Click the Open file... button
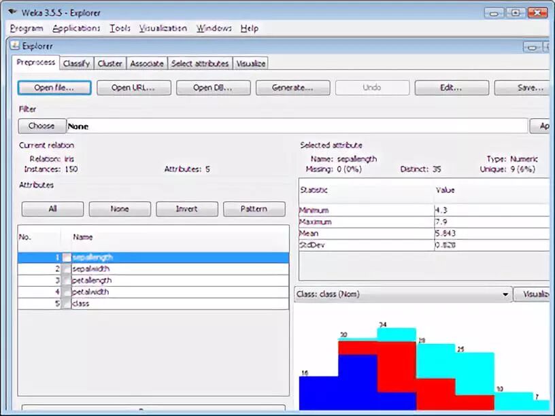 (x=54, y=88)
